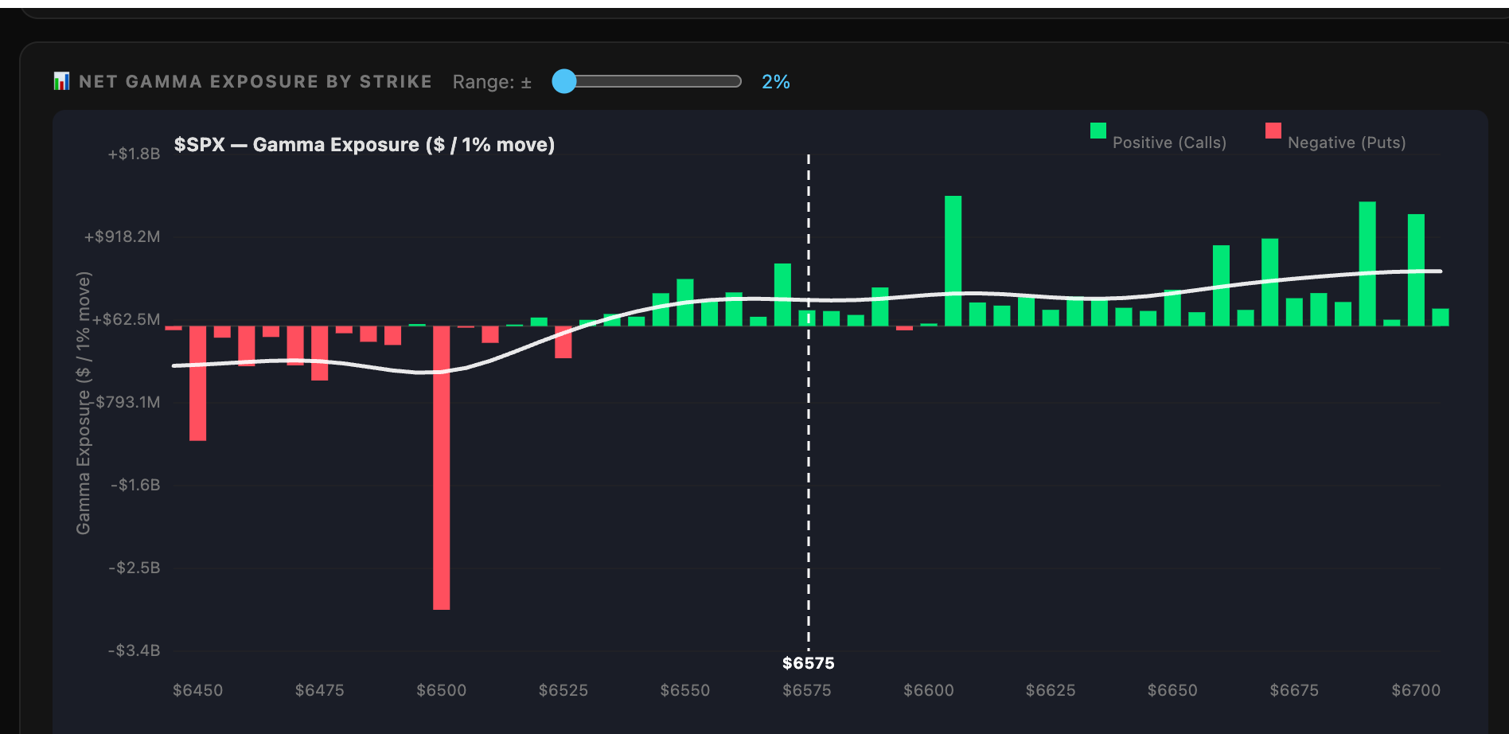Screen dimensions: 1509x734
Task: Click the Net Gamma Exposure by Strike heading
Action: [255, 81]
